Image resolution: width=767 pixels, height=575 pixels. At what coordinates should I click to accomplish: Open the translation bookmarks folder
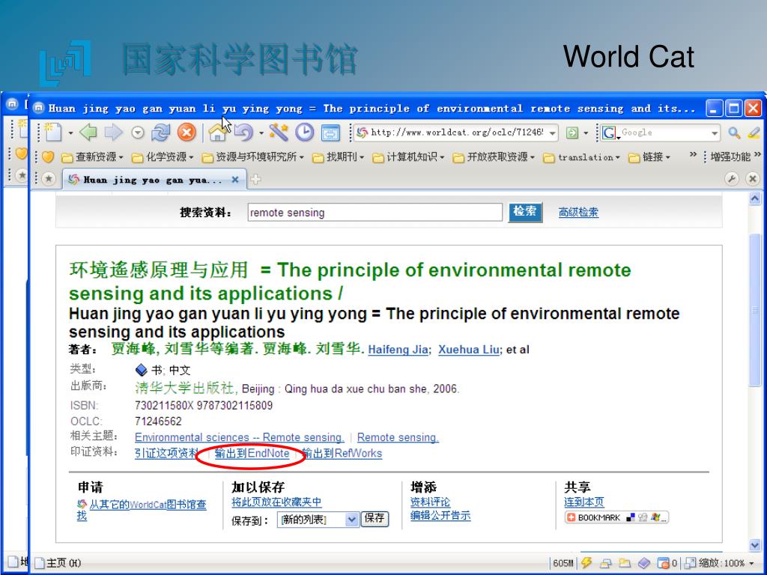581,157
